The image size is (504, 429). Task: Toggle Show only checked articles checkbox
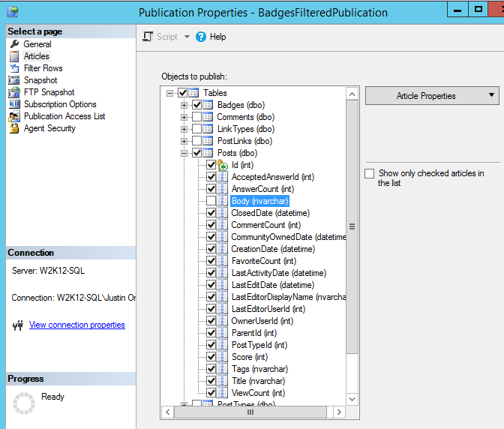coord(369,174)
